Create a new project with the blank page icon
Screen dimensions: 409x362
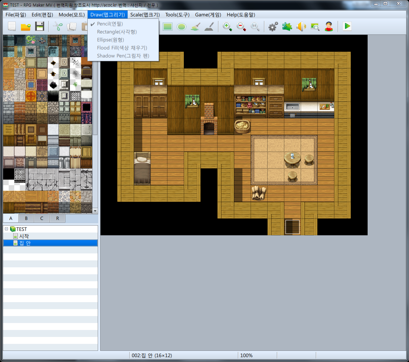(12, 26)
